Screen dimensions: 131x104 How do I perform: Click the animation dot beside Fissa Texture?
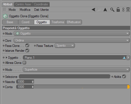pos(35,46)
